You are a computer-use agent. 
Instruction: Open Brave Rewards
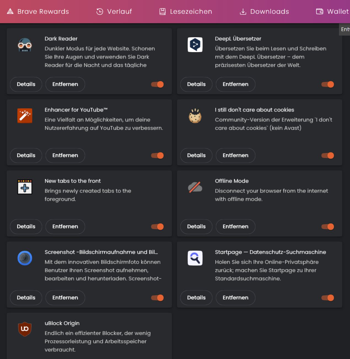click(x=38, y=12)
